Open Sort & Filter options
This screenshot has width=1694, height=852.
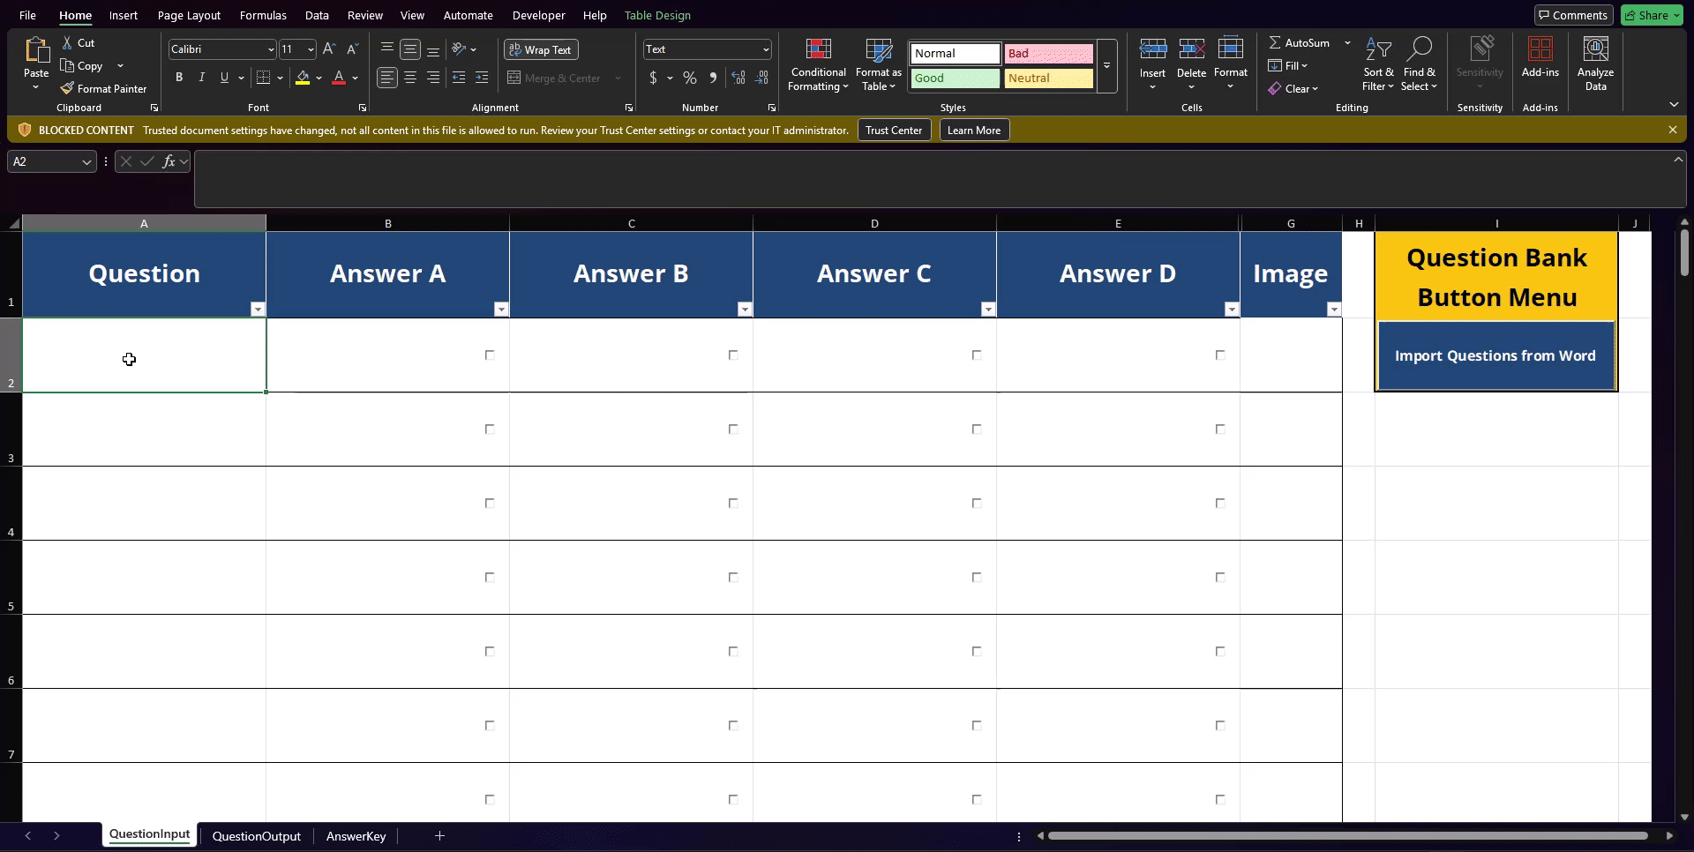tap(1378, 64)
